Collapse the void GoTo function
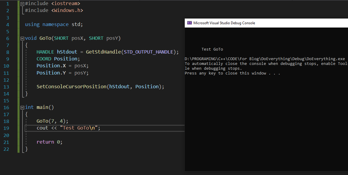Screen dimensions: 348x175 click(x=22, y=39)
